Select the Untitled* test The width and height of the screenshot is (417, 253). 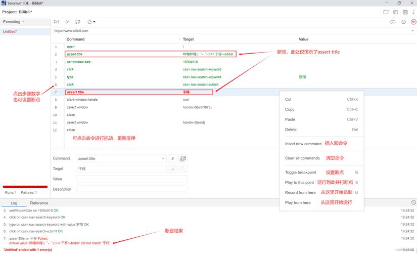[x=25, y=31]
